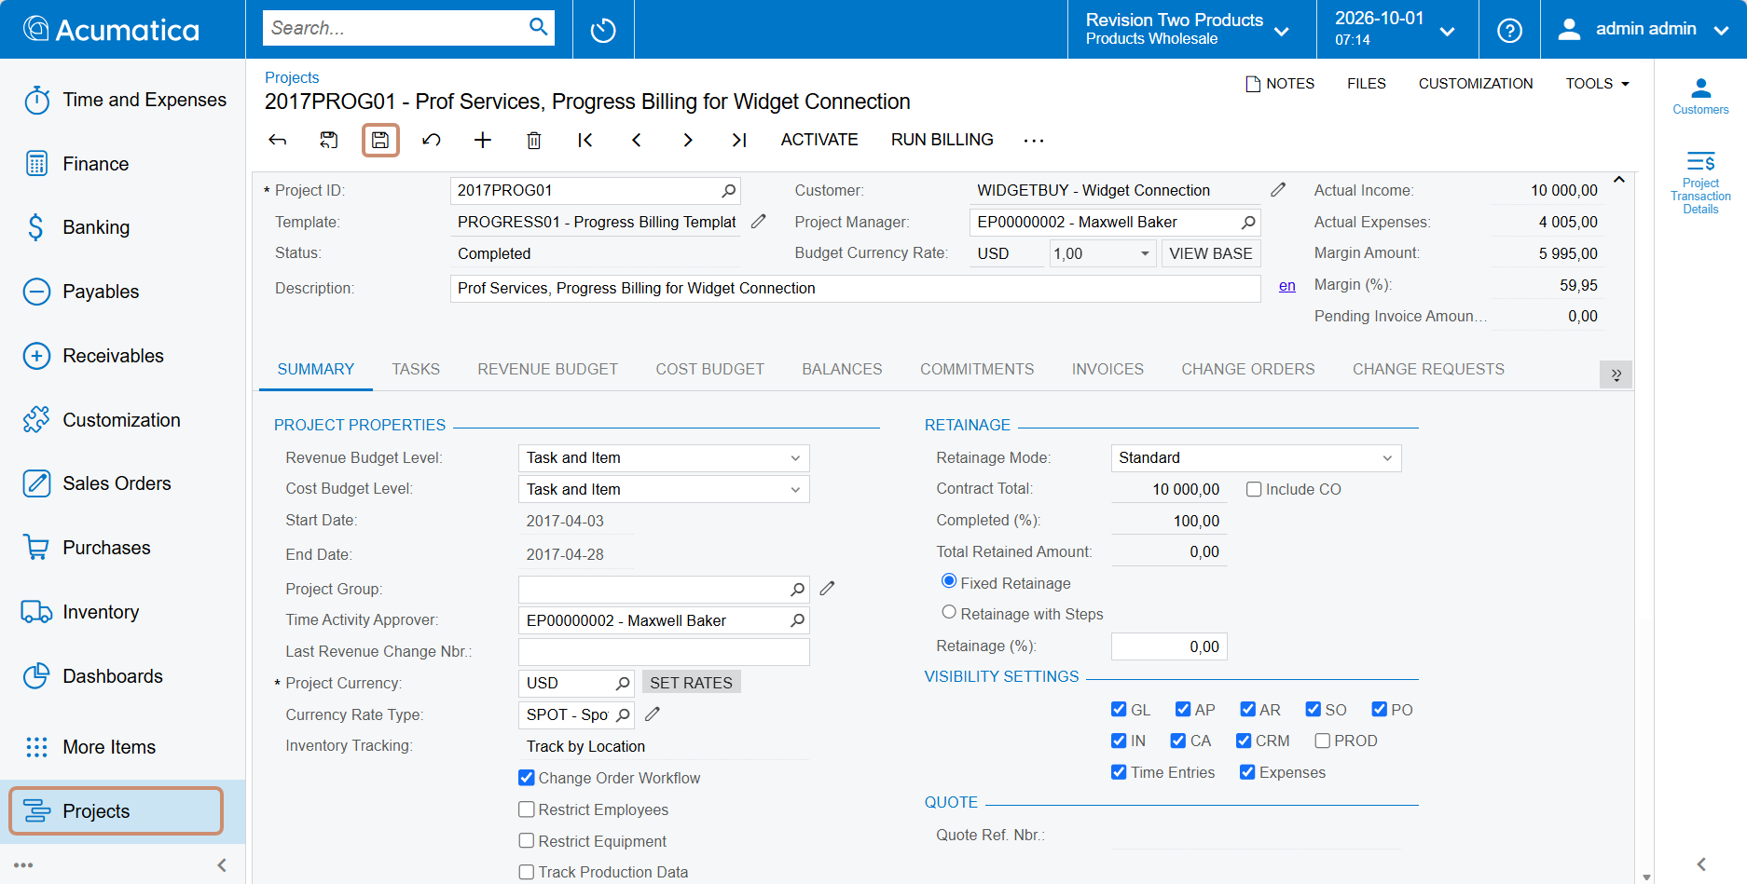Uncheck Time Entries visibility
The height and width of the screenshot is (884, 1747).
(1119, 772)
